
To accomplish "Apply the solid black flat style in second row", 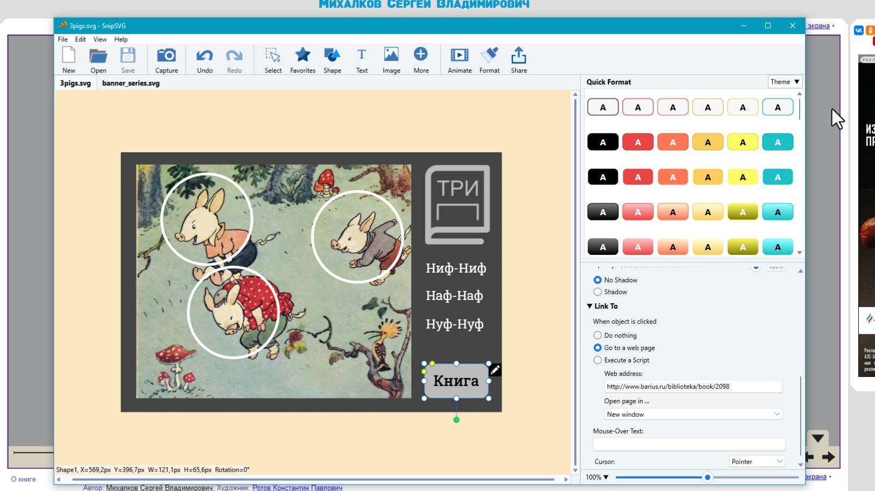I will (603, 142).
